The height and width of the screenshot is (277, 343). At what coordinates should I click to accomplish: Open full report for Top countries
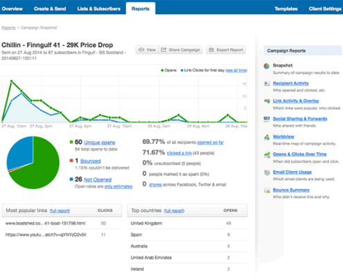pos(174,211)
